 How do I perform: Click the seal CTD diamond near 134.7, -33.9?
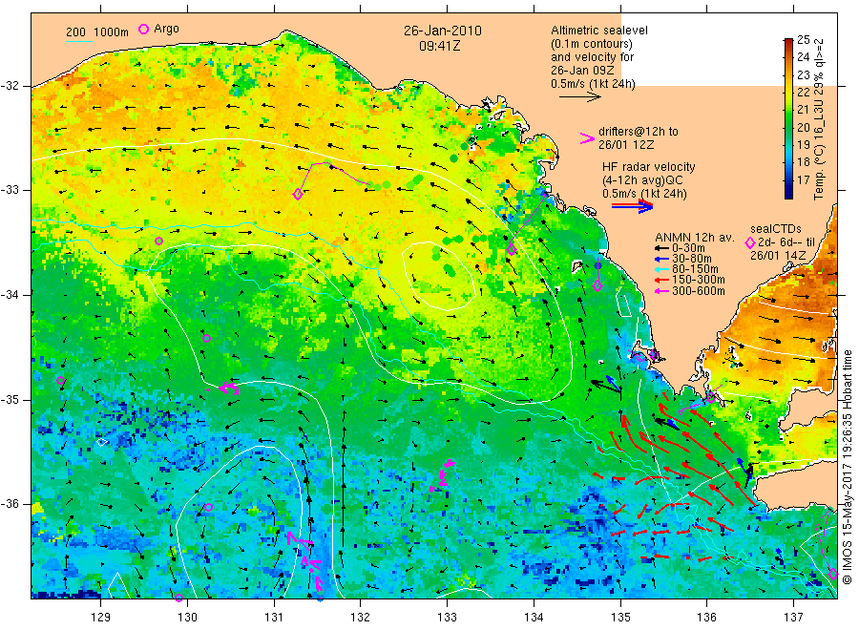[x=597, y=285]
